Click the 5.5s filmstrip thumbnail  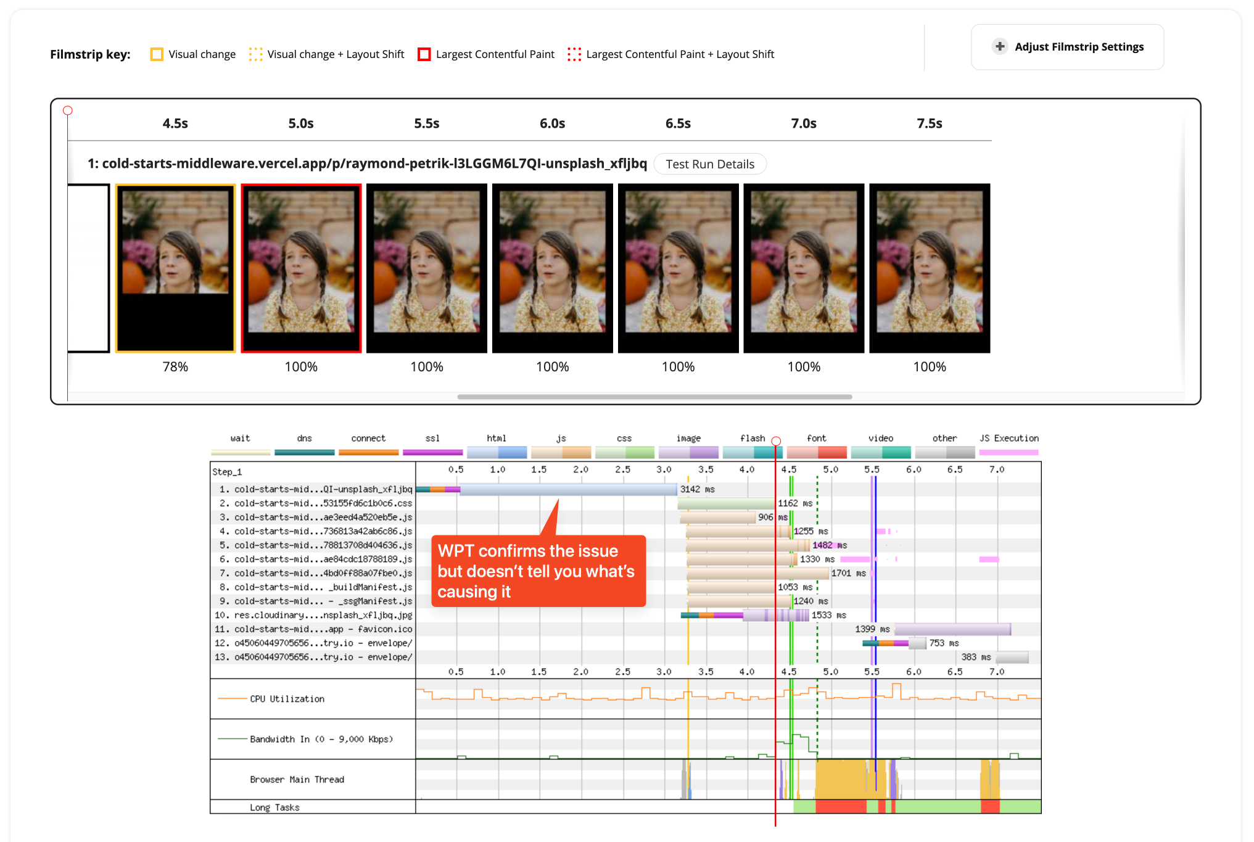[427, 268]
